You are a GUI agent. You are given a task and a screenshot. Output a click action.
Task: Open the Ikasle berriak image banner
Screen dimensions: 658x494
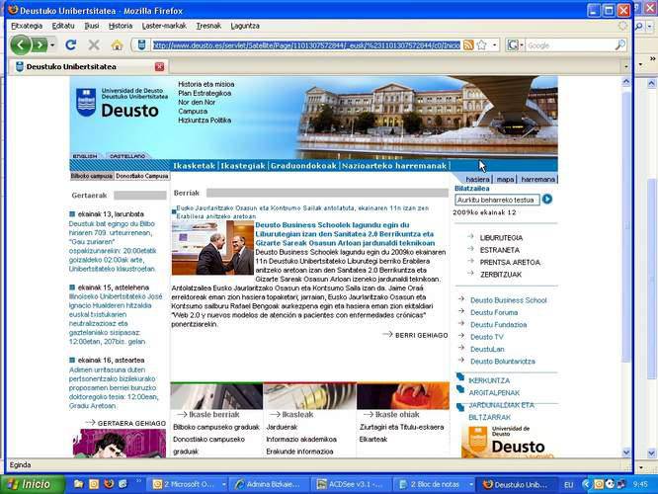coord(216,396)
